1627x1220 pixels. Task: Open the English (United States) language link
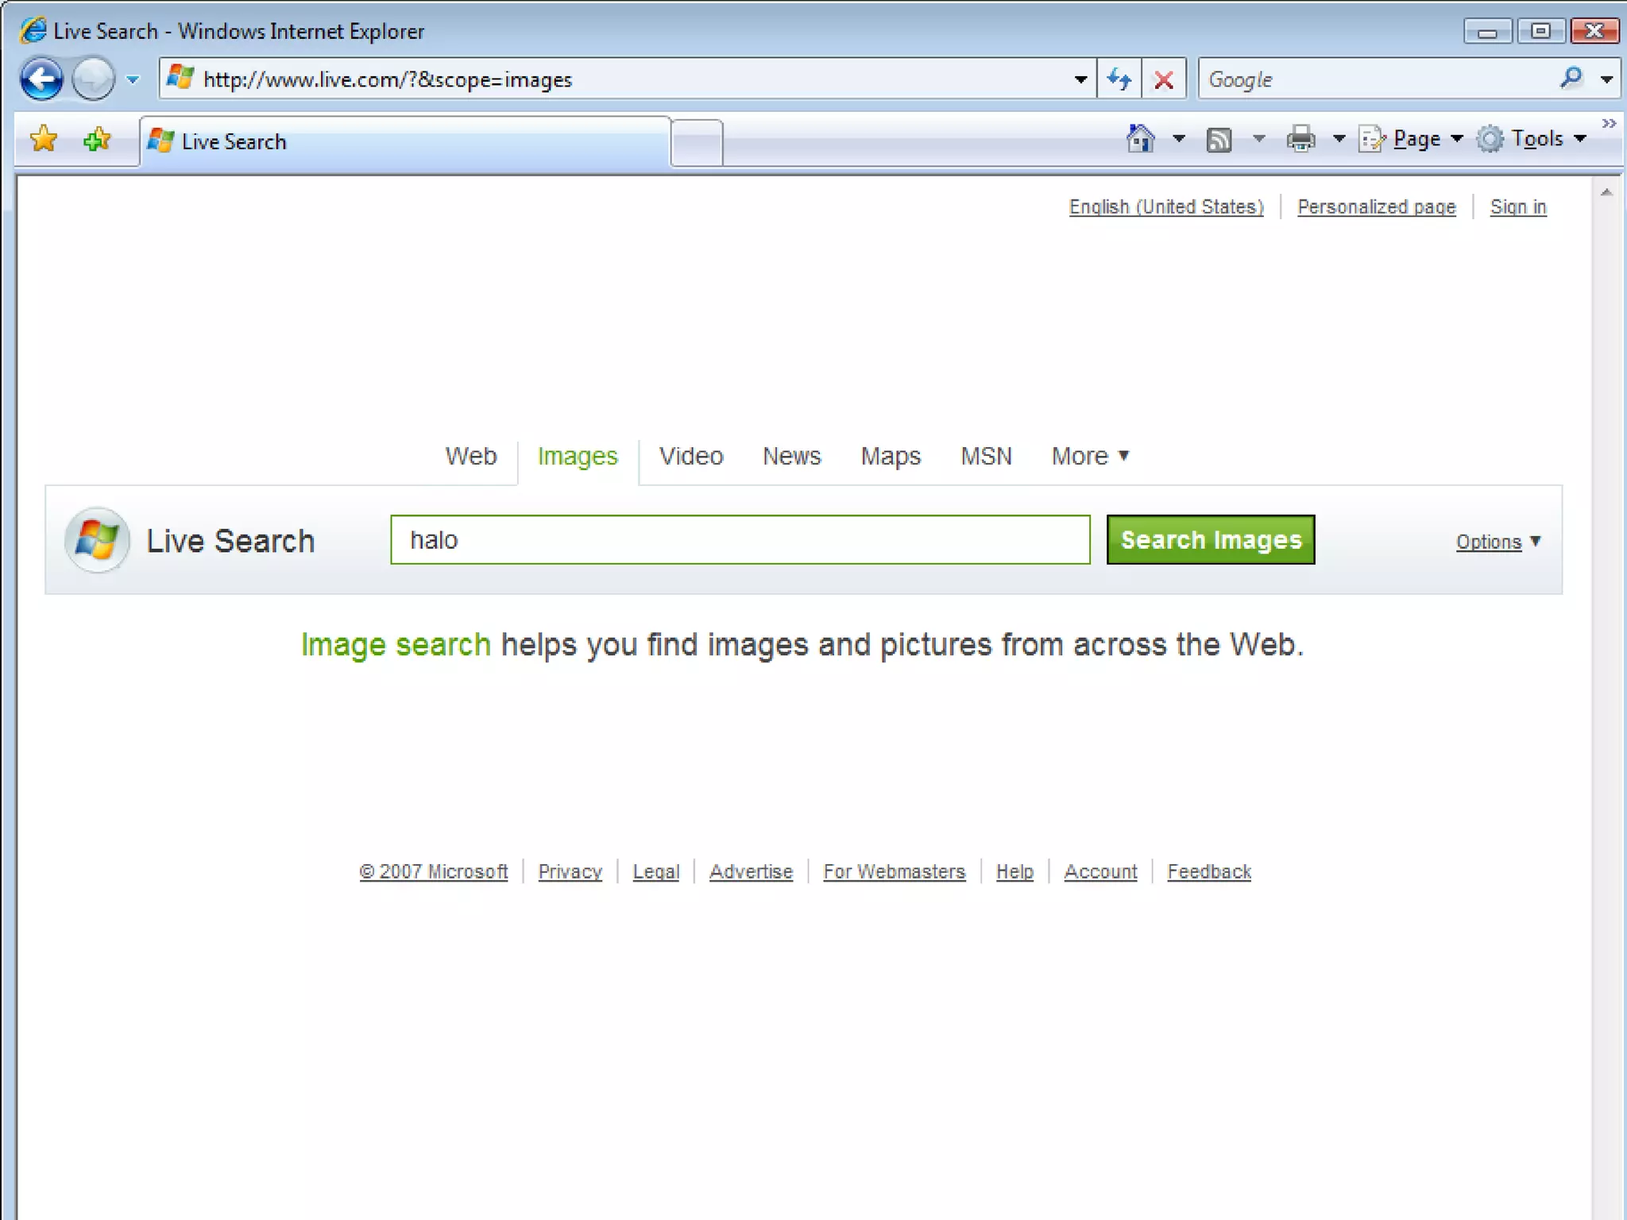pyautogui.click(x=1166, y=207)
